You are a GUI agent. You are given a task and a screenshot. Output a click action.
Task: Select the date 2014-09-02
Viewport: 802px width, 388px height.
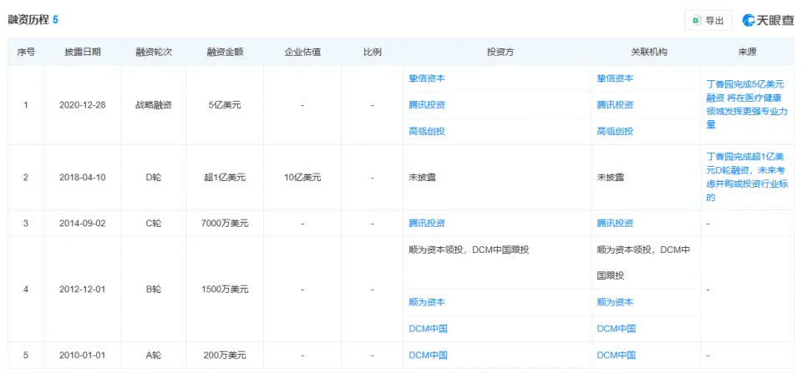[83, 223]
